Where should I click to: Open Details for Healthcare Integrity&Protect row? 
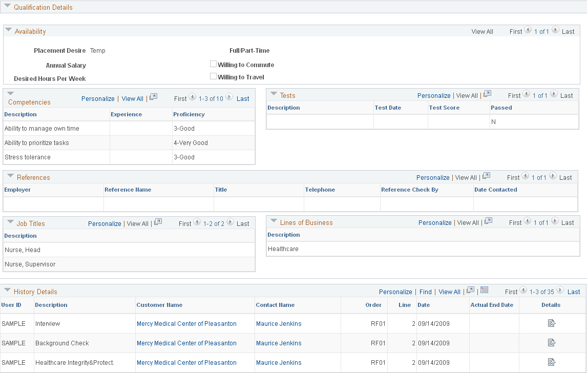point(551,362)
